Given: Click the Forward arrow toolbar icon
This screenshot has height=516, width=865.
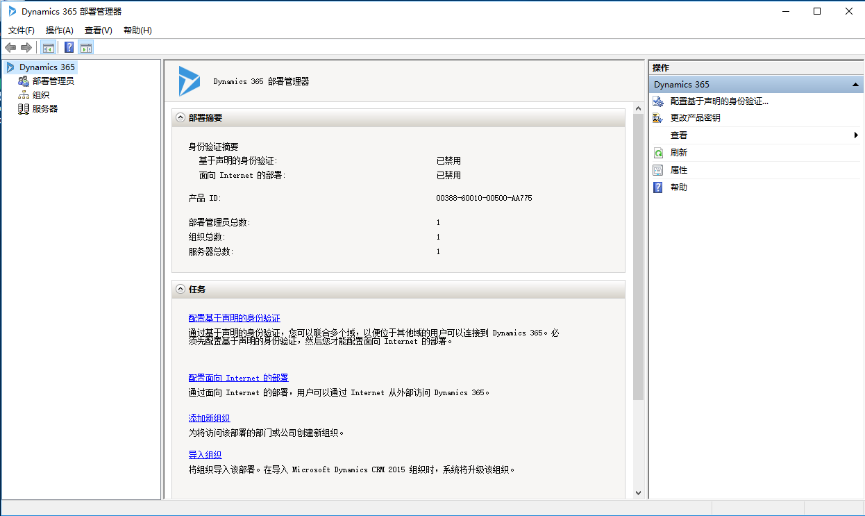Looking at the screenshot, I should [26, 47].
